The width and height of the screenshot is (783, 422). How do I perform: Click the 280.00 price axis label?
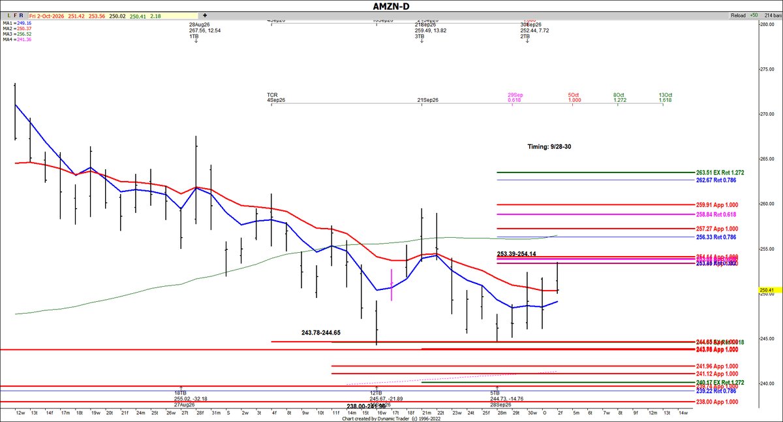[766, 24]
